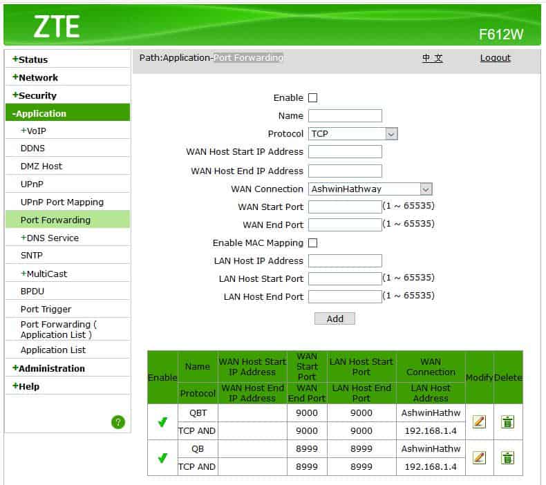The width and height of the screenshot is (546, 485).
Task: Click the WAN End Port field
Action: pyautogui.click(x=345, y=225)
